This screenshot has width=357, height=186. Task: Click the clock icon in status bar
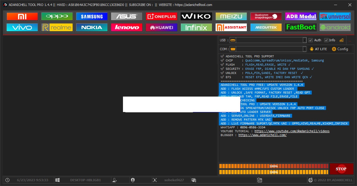pyautogui.click(x=7, y=180)
